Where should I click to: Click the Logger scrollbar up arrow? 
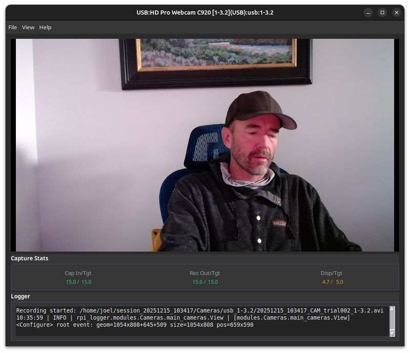click(x=393, y=308)
